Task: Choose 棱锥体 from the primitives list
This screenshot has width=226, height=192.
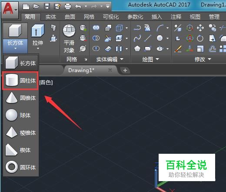Action: (x=21, y=132)
